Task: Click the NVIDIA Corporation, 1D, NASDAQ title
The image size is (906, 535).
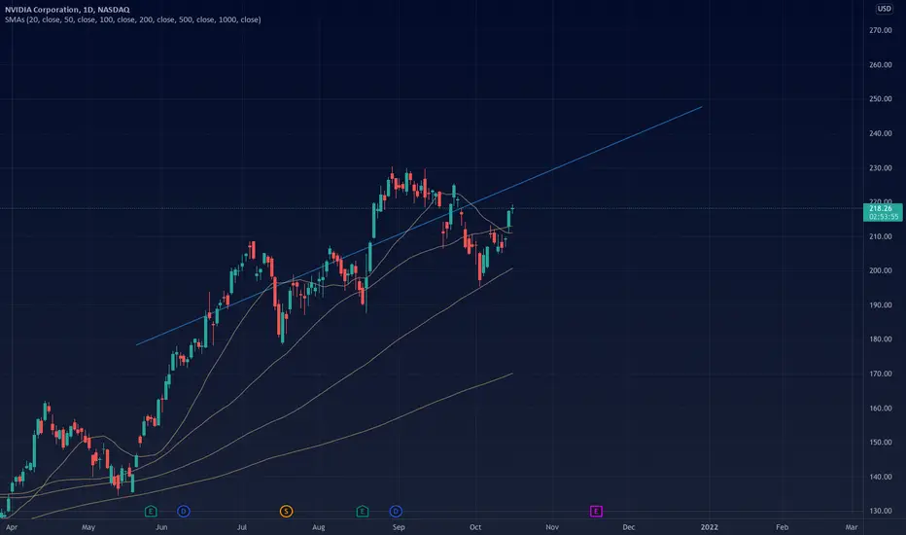Action: pyautogui.click(x=68, y=10)
